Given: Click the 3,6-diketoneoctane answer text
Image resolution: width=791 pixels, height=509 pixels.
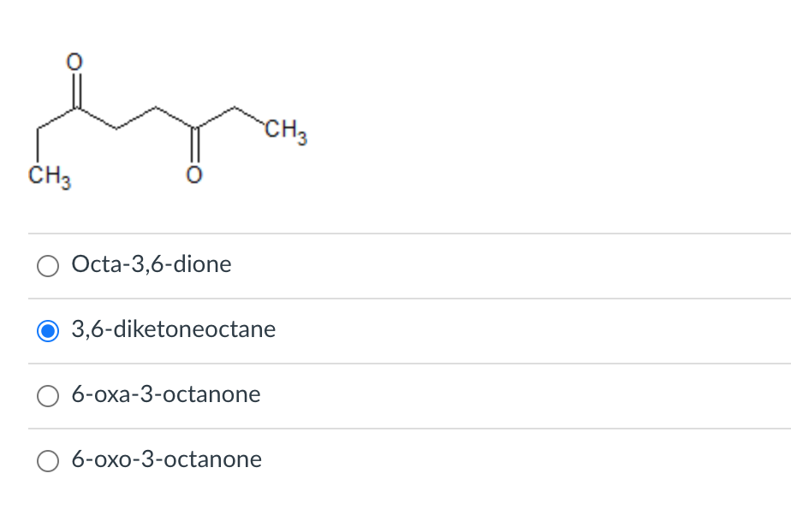Looking at the screenshot, I should 174,329.
